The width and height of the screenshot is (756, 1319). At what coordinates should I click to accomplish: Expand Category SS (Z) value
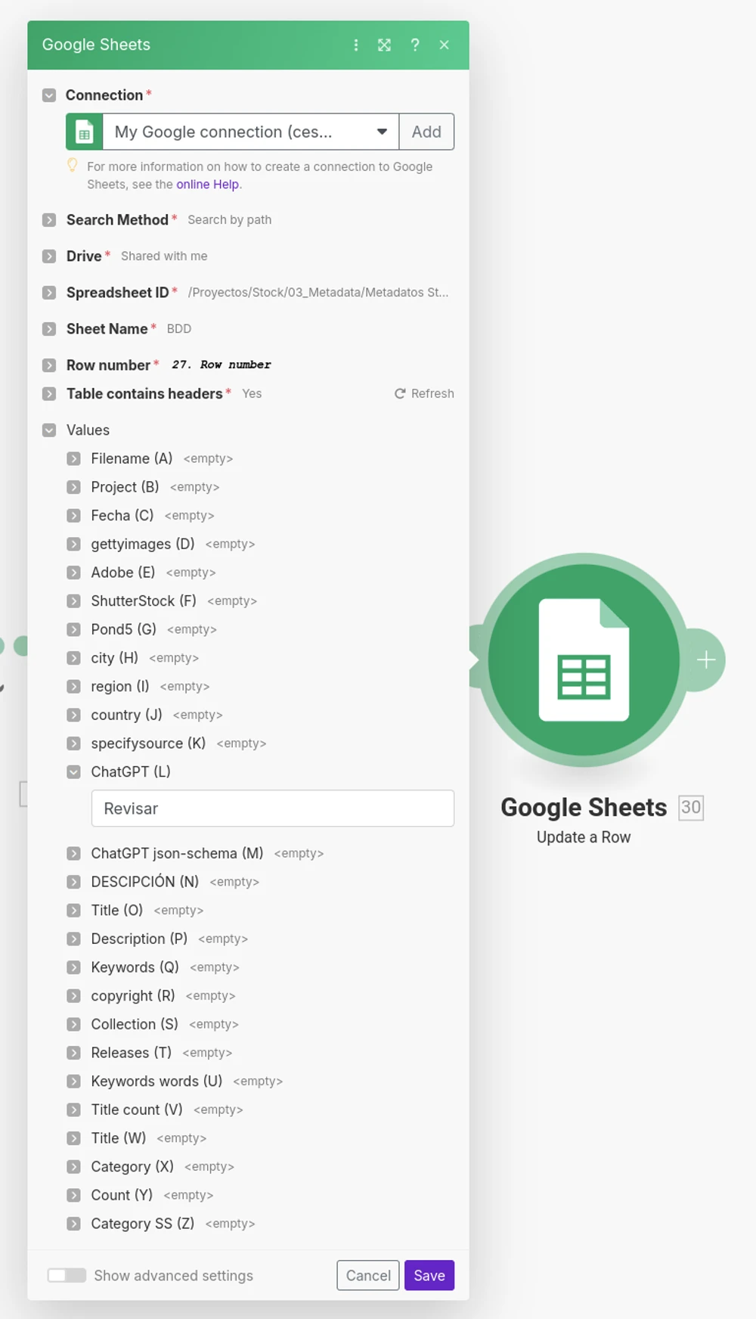click(73, 1224)
